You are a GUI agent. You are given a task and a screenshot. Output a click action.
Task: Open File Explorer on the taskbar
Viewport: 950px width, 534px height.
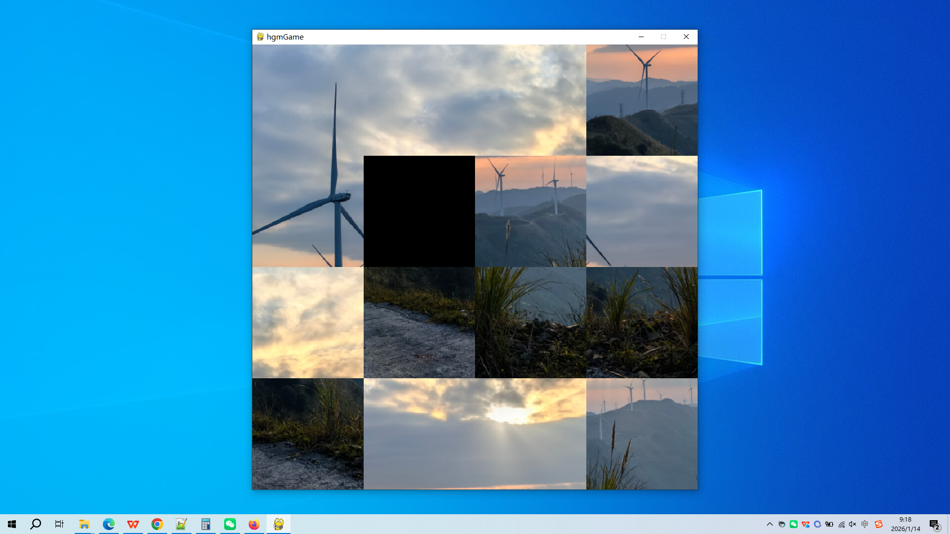click(x=84, y=524)
